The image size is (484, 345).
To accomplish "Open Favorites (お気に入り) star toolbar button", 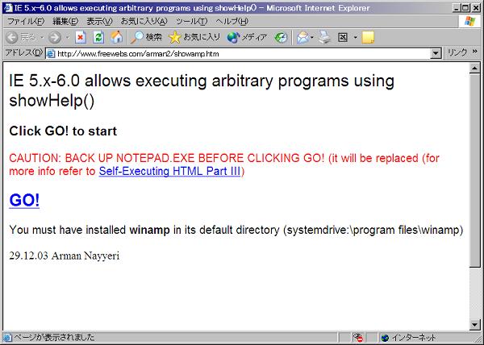I will click(194, 38).
